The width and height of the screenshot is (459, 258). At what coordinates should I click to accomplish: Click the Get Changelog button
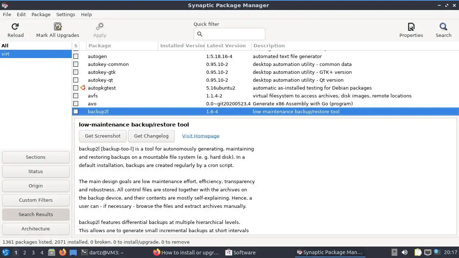(151, 136)
